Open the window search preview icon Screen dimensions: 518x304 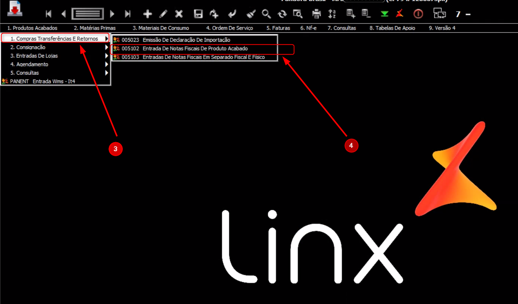298,14
